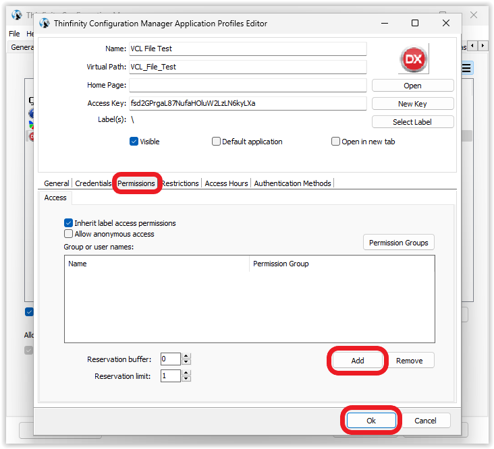Click the Name input field
The width and height of the screenshot is (494, 449).
tap(248, 49)
